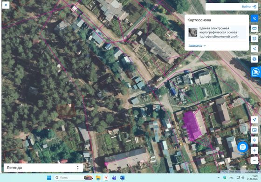The width and height of the screenshot is (261, 182).
Task: Open the Windows Start menu
Action: (49, 178)
